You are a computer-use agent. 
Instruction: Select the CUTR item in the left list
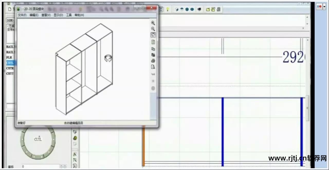click(10, 68)
